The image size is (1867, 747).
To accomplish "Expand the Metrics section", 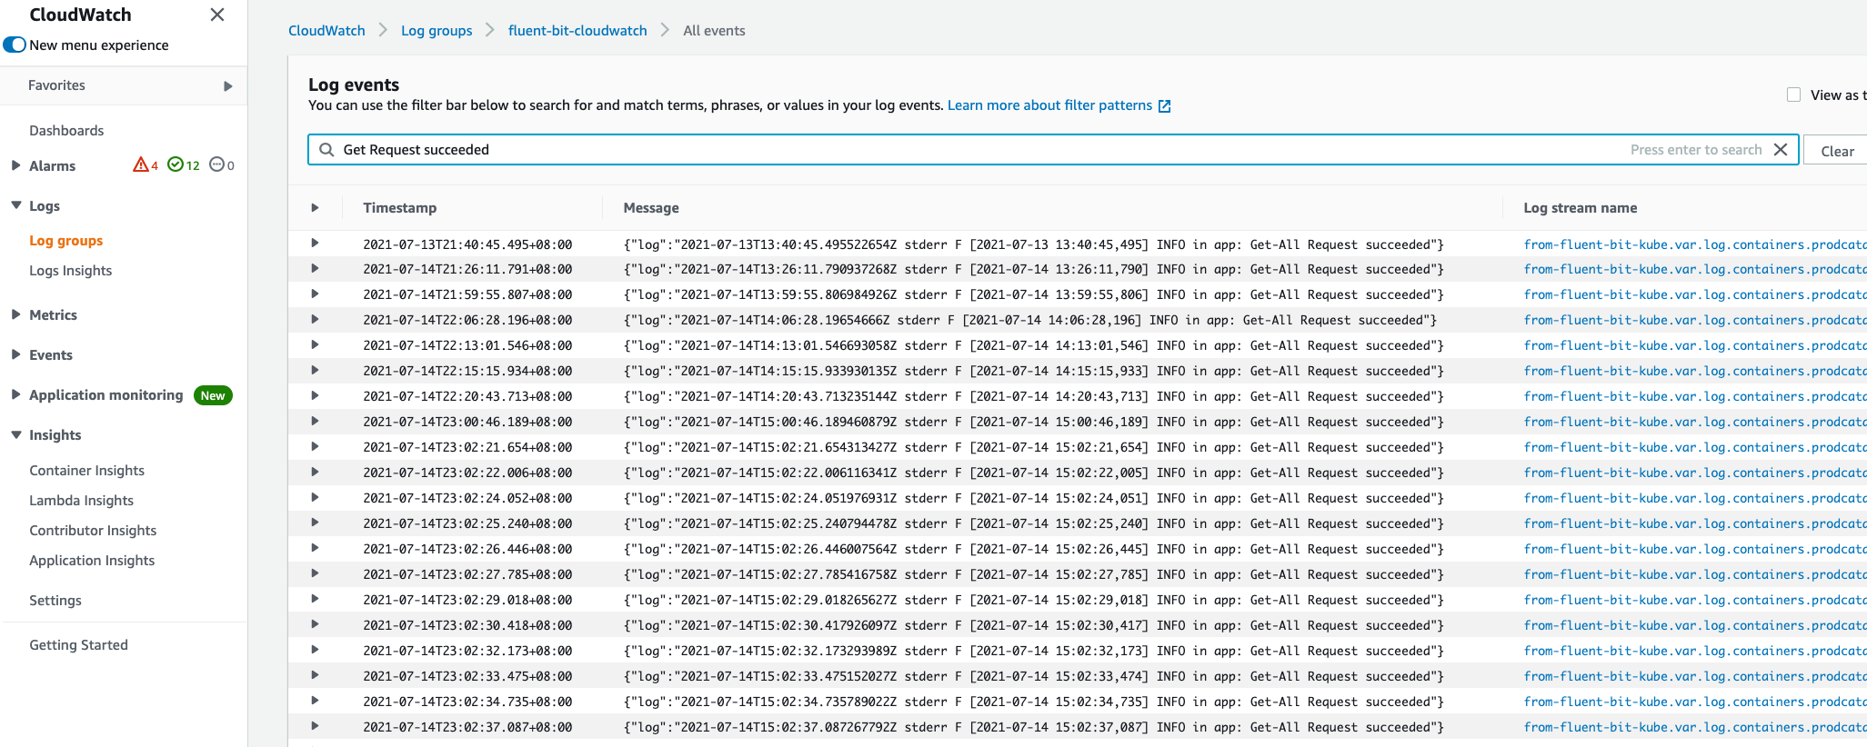I will pyautogui.click(x=15, y=314).
